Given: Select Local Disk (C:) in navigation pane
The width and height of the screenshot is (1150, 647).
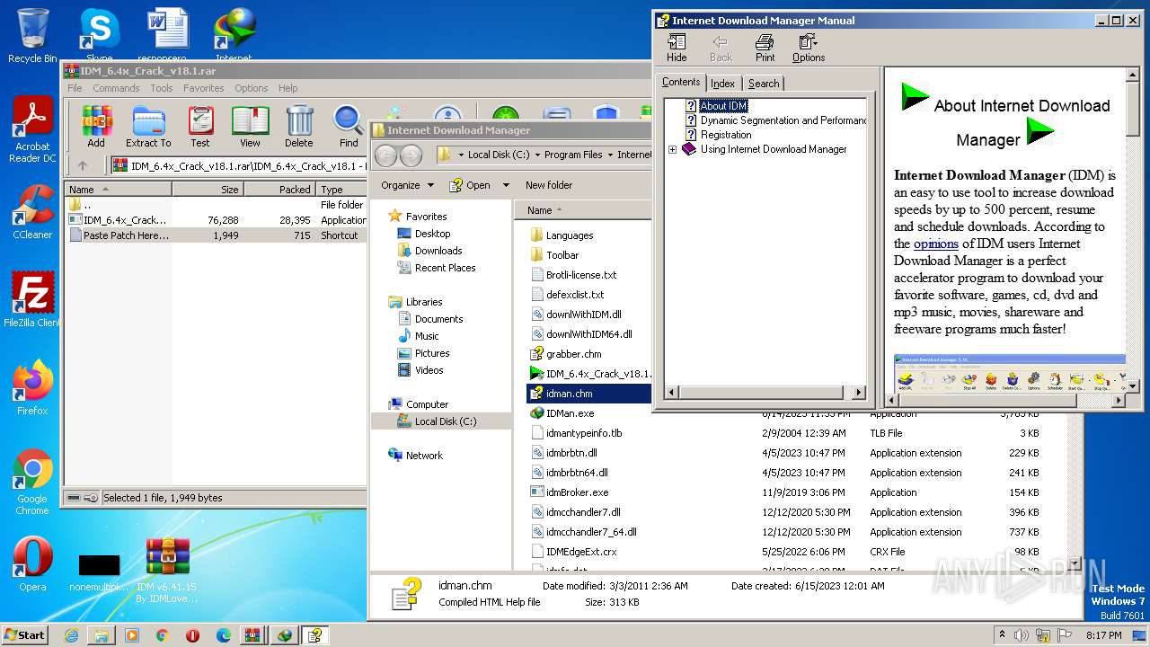Looking at the screenshot, I should [446, 421].
